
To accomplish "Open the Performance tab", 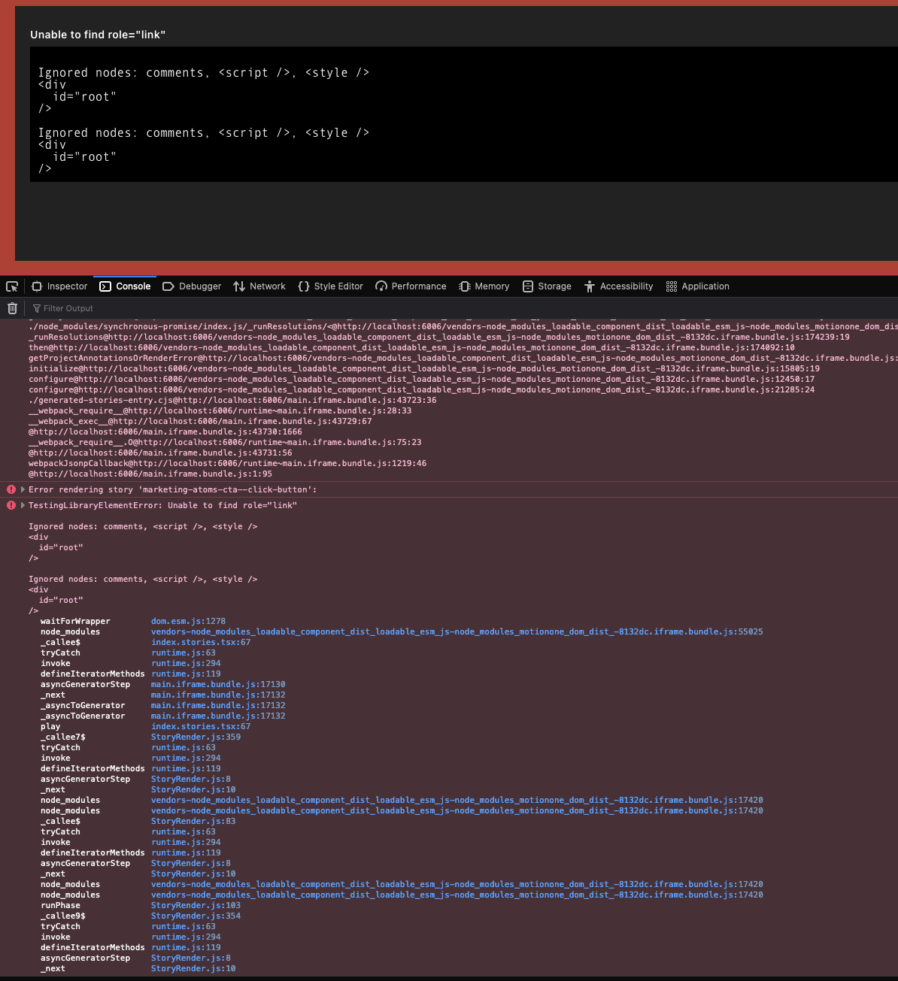I will (411, 286).
